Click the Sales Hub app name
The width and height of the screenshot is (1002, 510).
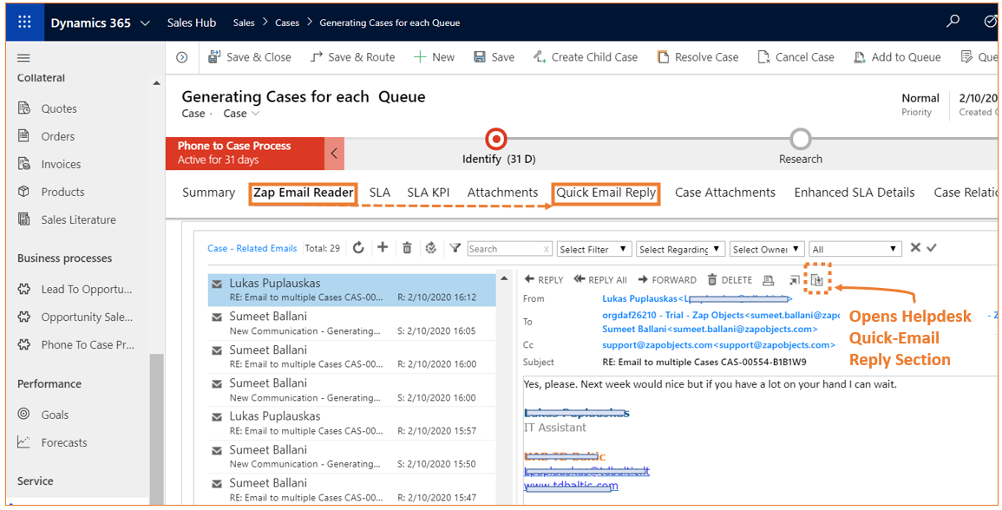pyautogui.click(x=192, y=23)
